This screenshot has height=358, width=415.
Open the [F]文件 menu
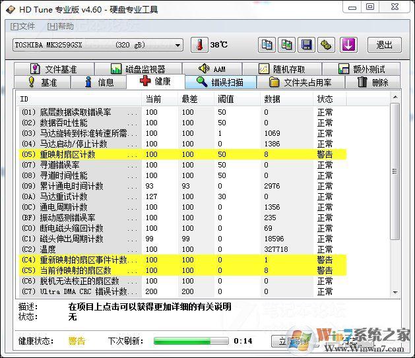click(x=22, y=26)
